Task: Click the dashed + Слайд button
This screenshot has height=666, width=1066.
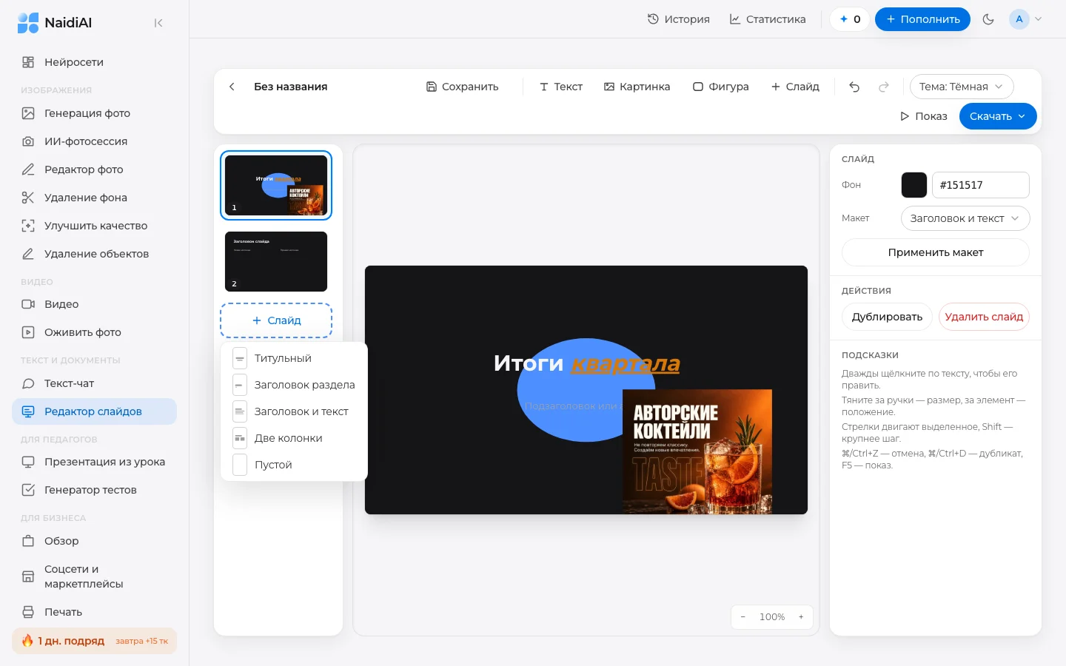Action: coord(276,320)
